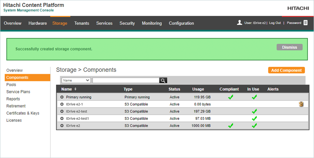Image resolution: width=314 pixels, height=158 pixels.
Task: Click the user profile icon
Action: point(239,23)
